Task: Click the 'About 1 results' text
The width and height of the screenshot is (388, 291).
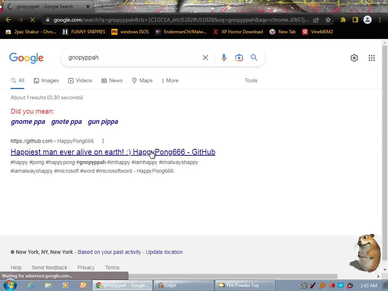Action: click(47, 97)
